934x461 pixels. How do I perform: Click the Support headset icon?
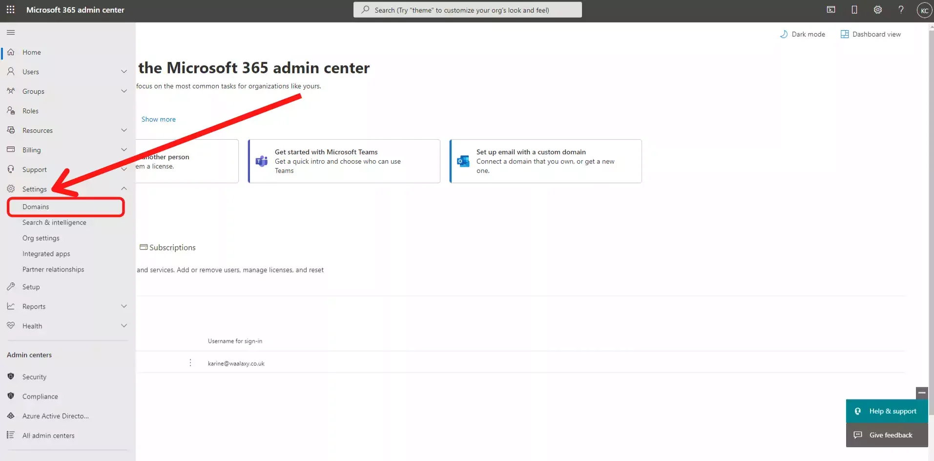[x=11, y=169]
